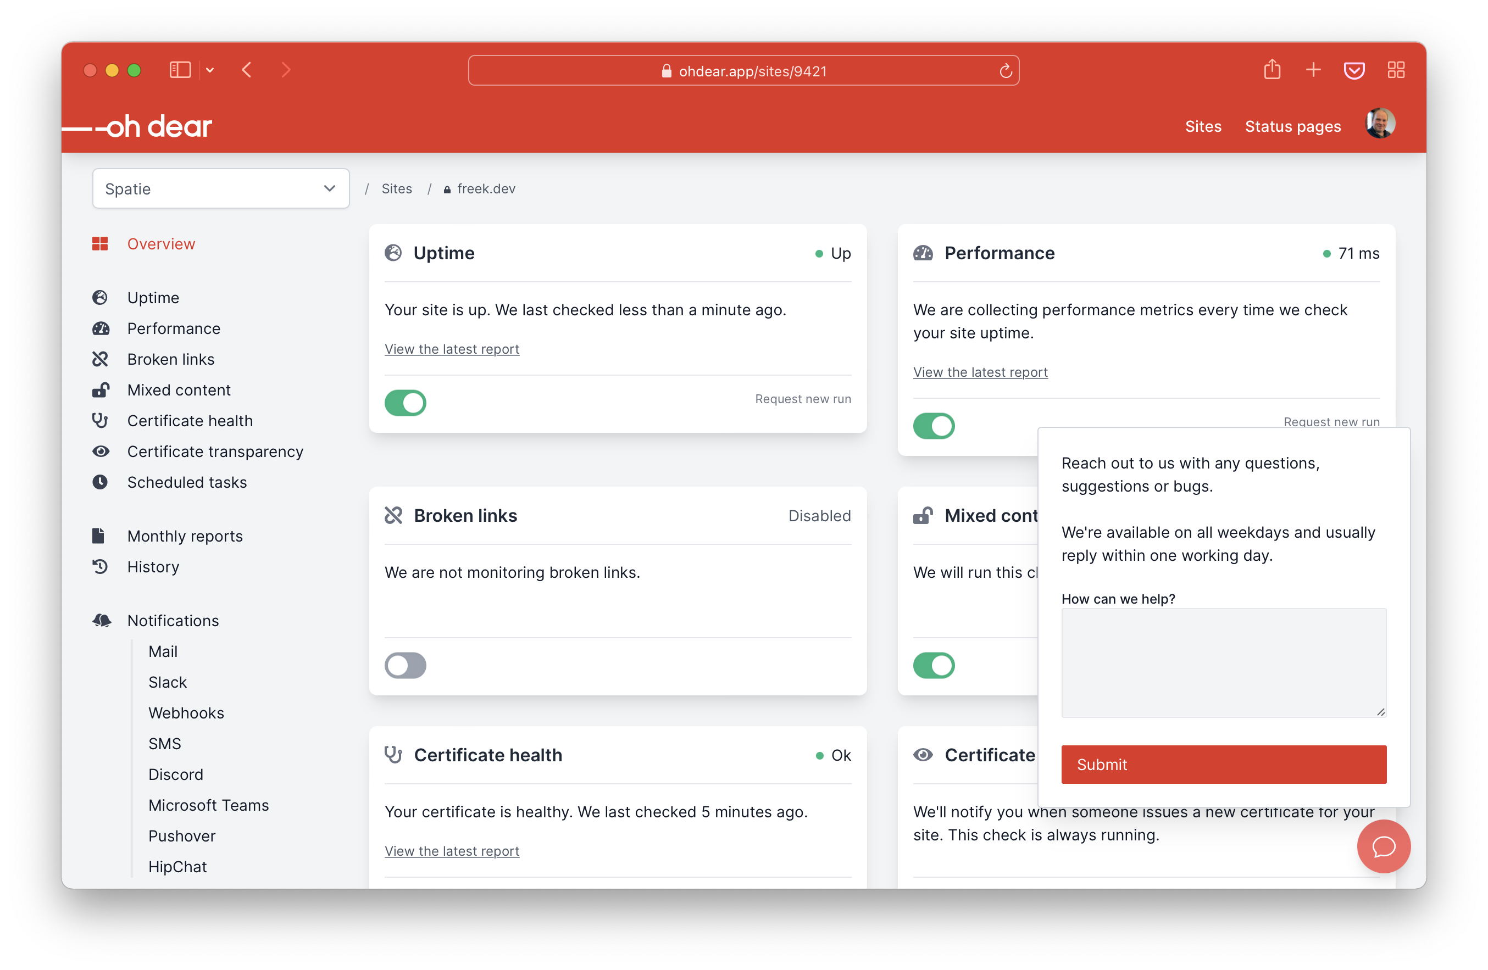Image resolution: width=1488 pixels, height=970 pixels.
Task: Click the Oh Dear logo
Action: pyautogui.click(x=137, y=126)
